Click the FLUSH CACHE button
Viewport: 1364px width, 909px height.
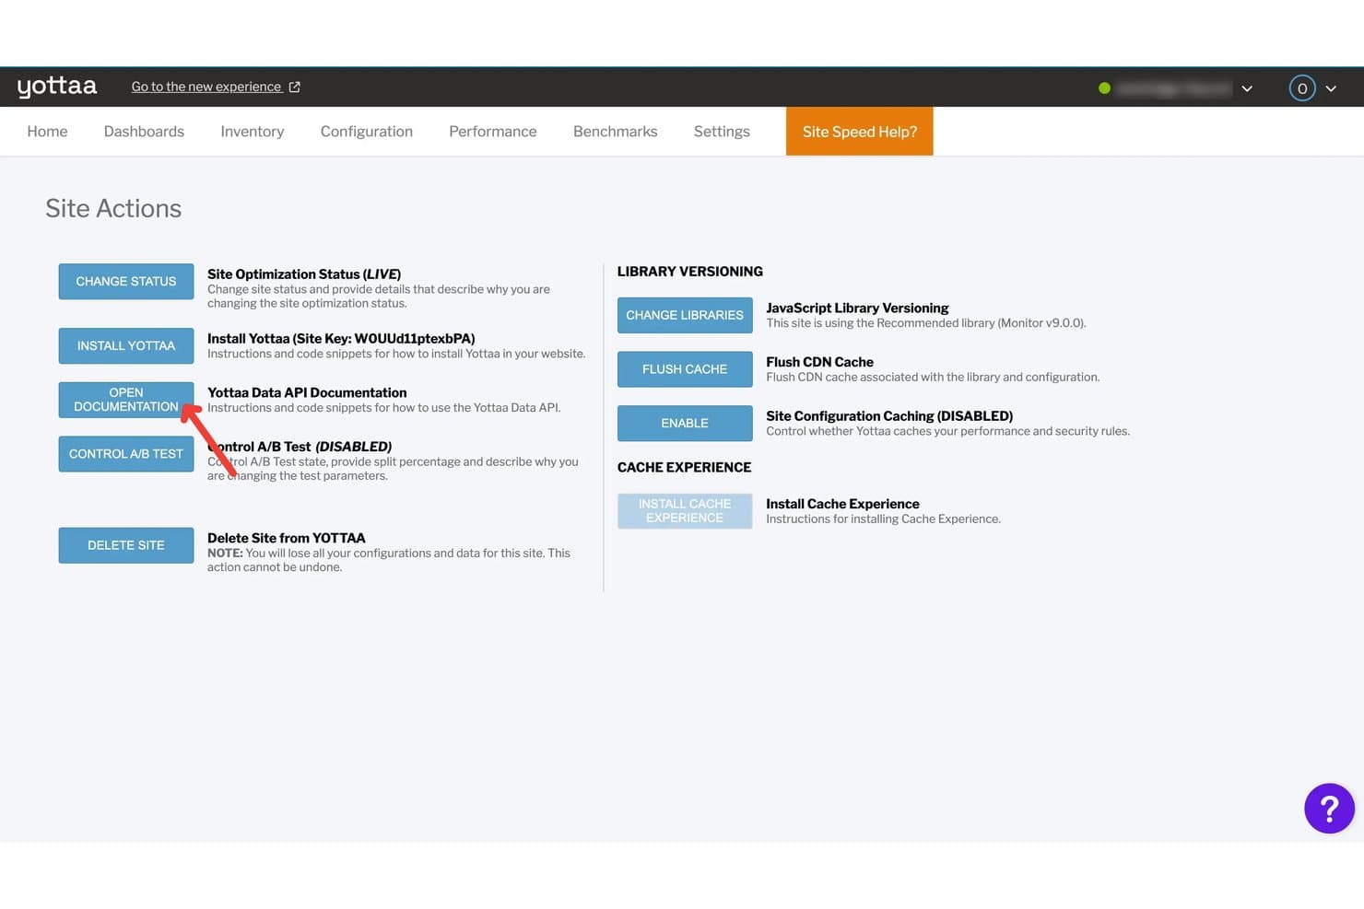(685, 369)
